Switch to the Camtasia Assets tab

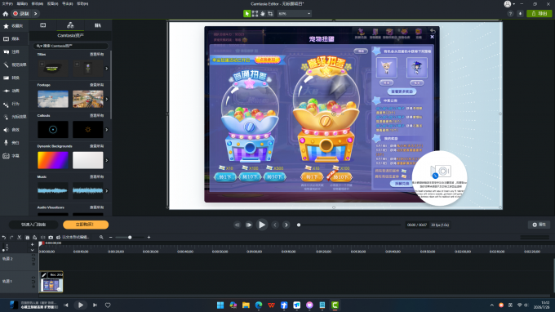tap(70, 25)
